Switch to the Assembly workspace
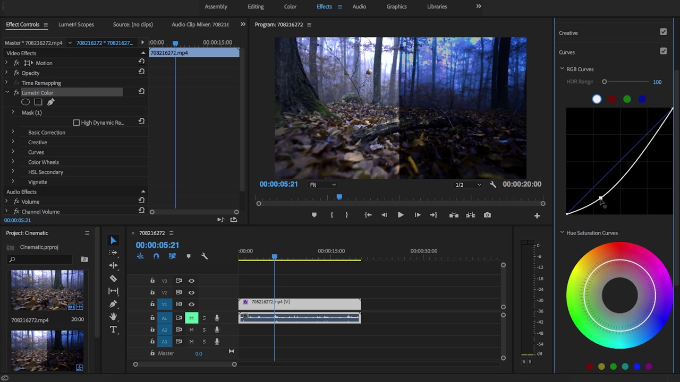Image resolution: width=680 pixels, height=382 pixels. (216, 6)
